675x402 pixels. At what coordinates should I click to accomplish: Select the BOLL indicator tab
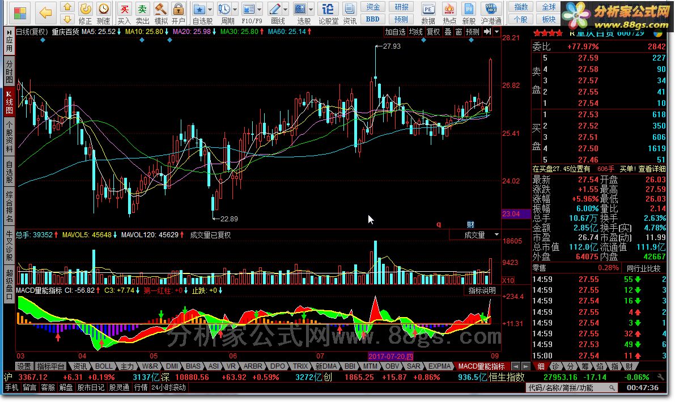point(103,366)
